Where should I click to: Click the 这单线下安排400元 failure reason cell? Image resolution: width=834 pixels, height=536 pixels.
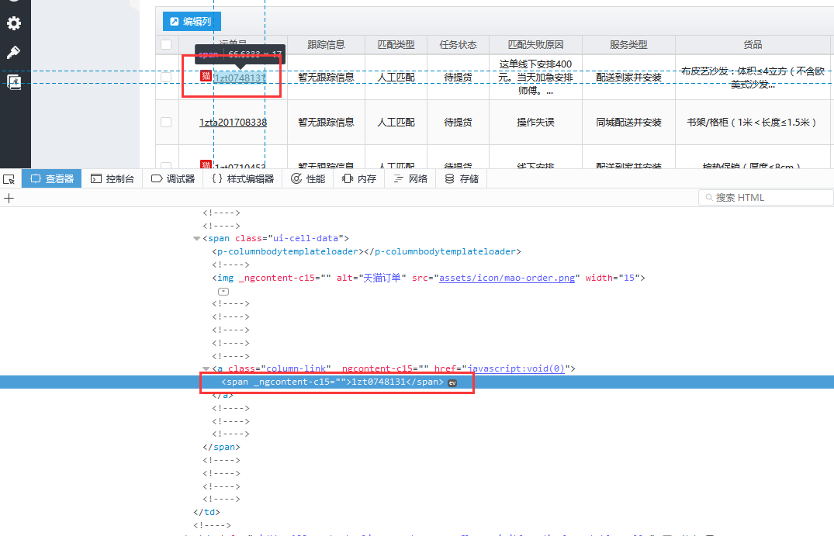click(x=535, y=77)
